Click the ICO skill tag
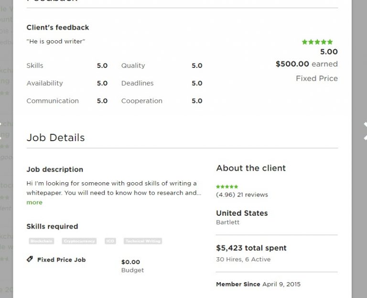367x298 pixels. point(110,241)
